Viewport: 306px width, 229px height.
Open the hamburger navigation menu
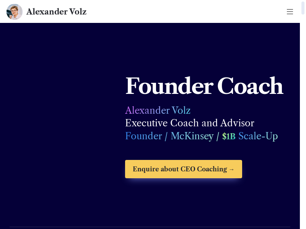coord(290,12)
